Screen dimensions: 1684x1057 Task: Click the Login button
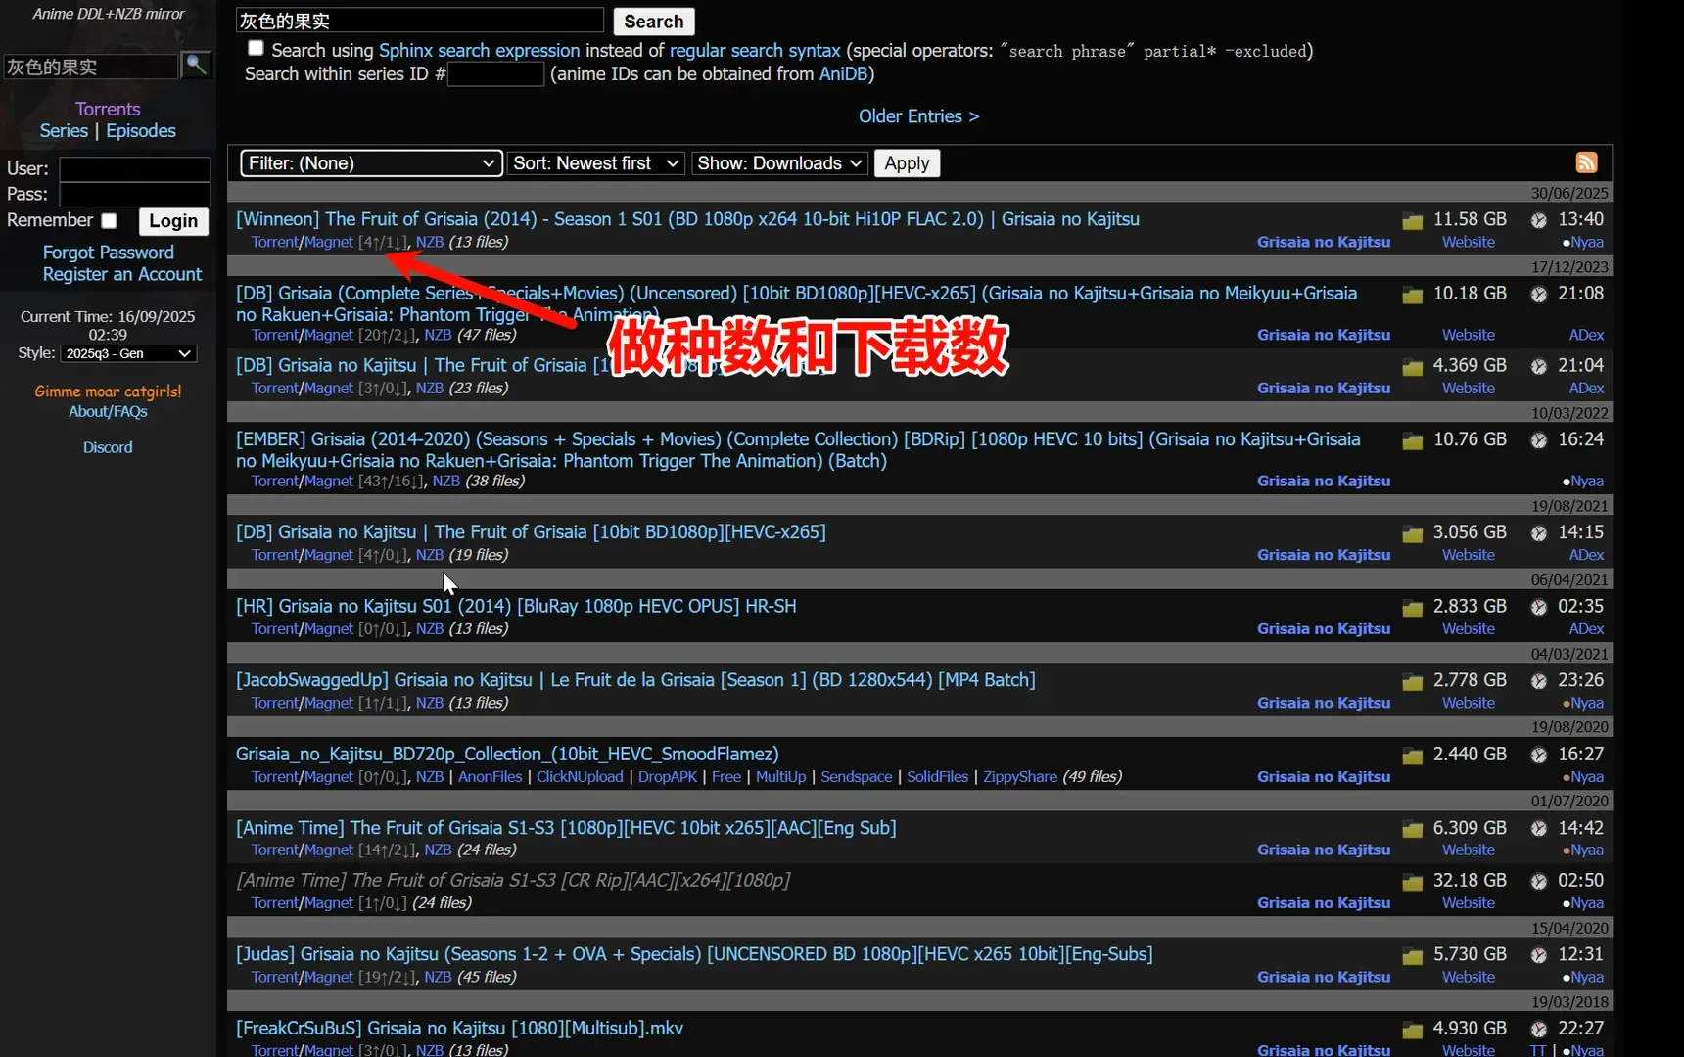pos(173,221)
